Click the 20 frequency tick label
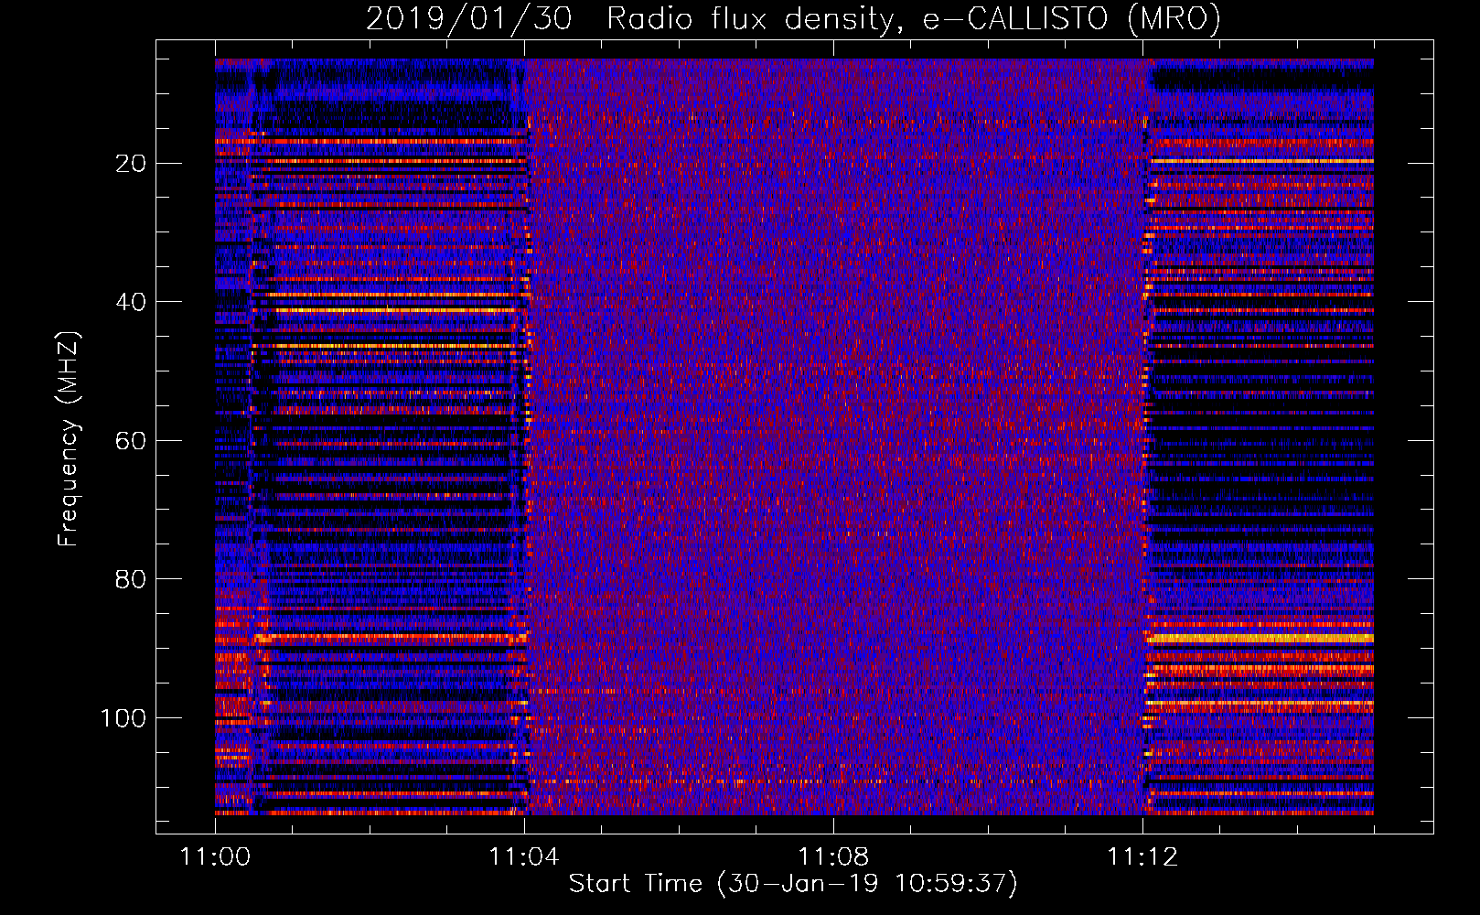Screen dimensions: 1480x915 (x=131, y=164)
